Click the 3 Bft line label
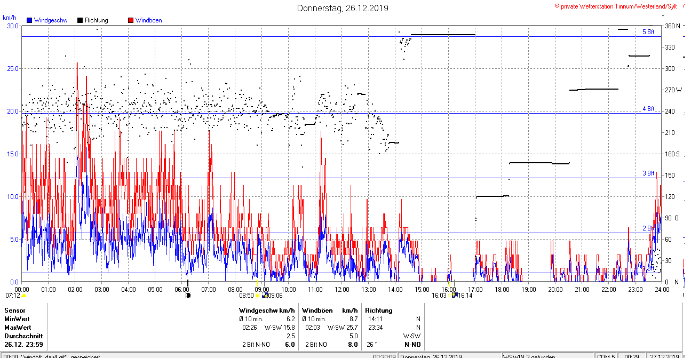Image resolution: width=699 pixels, height=358 pixels. click(648, 173)
